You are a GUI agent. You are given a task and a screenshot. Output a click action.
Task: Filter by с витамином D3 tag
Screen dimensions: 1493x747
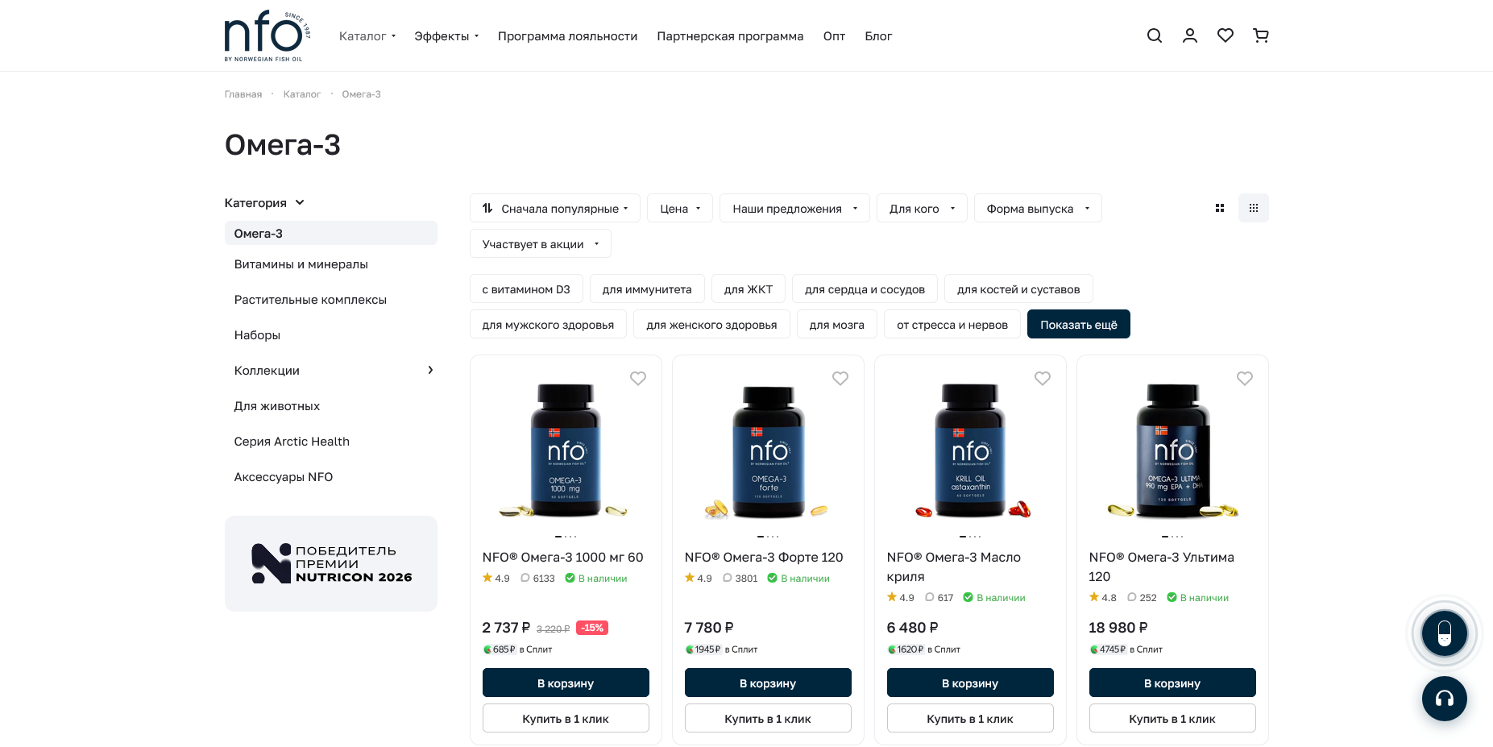point(526,289)
